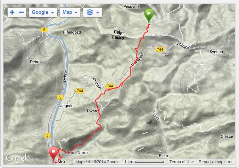This screenshot has height=168, width=239.
Task: Click the Celje Laško boundary label
Action: pyautogui.click(x=118, y=35)
